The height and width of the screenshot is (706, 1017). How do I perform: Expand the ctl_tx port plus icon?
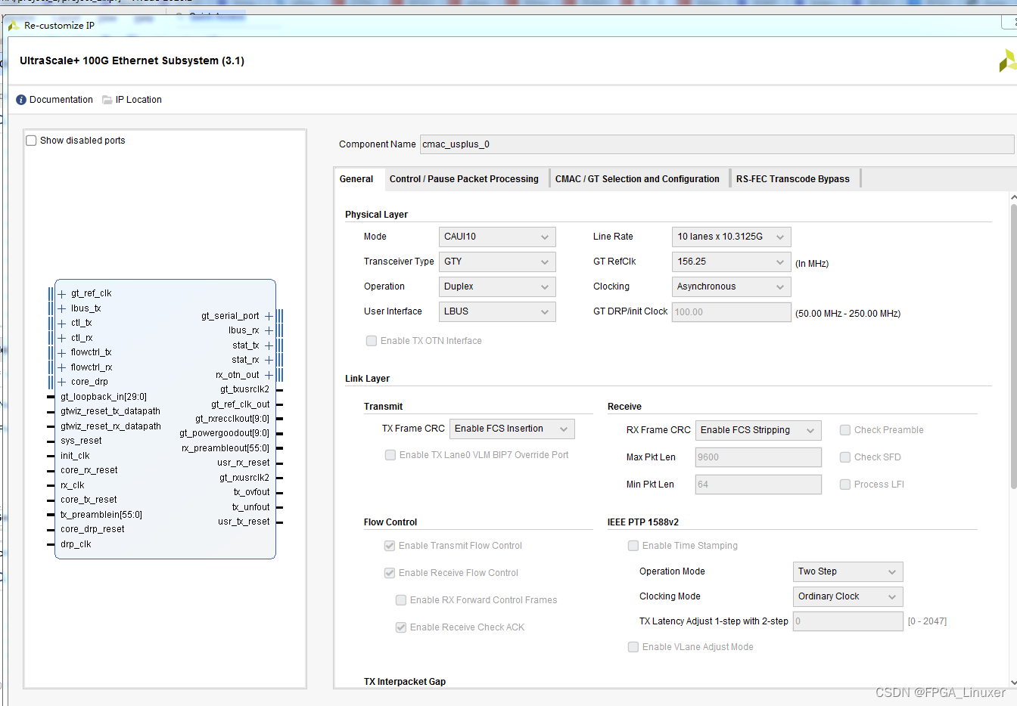(62, 323)
